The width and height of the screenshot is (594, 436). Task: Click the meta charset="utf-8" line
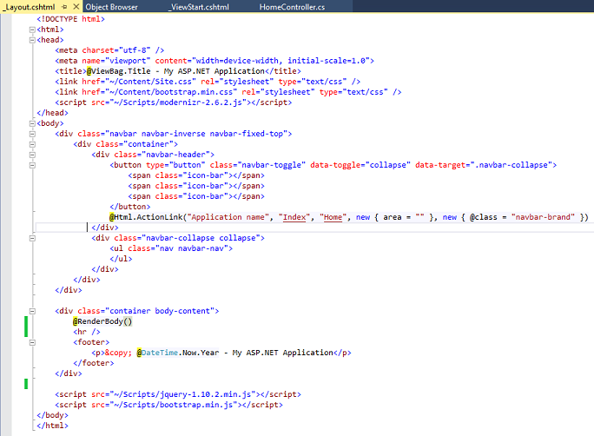click(109, 50)
